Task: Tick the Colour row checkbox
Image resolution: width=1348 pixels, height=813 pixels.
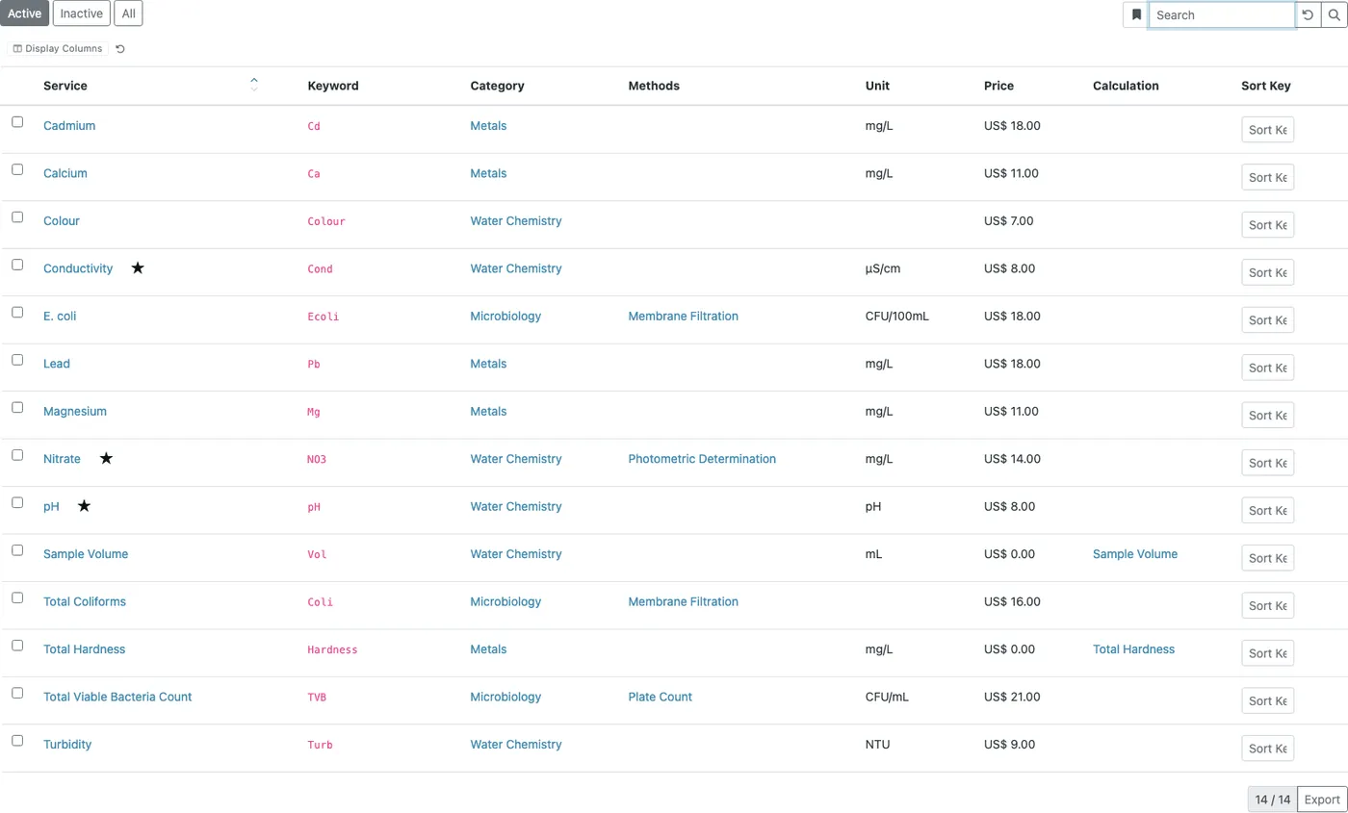Action: point(17,217)
